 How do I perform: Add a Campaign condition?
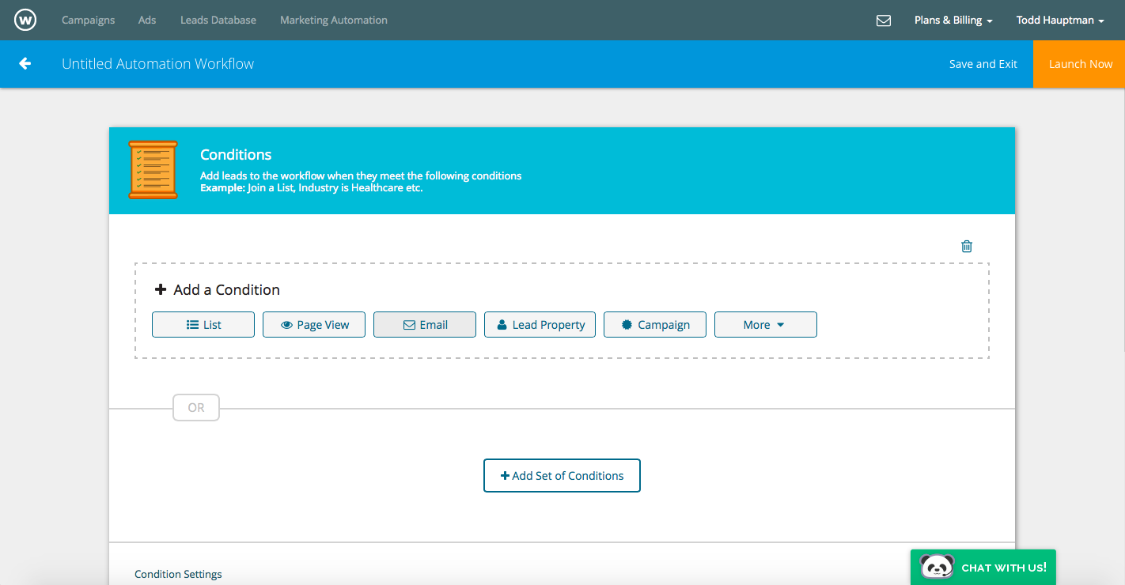point(655,325)
